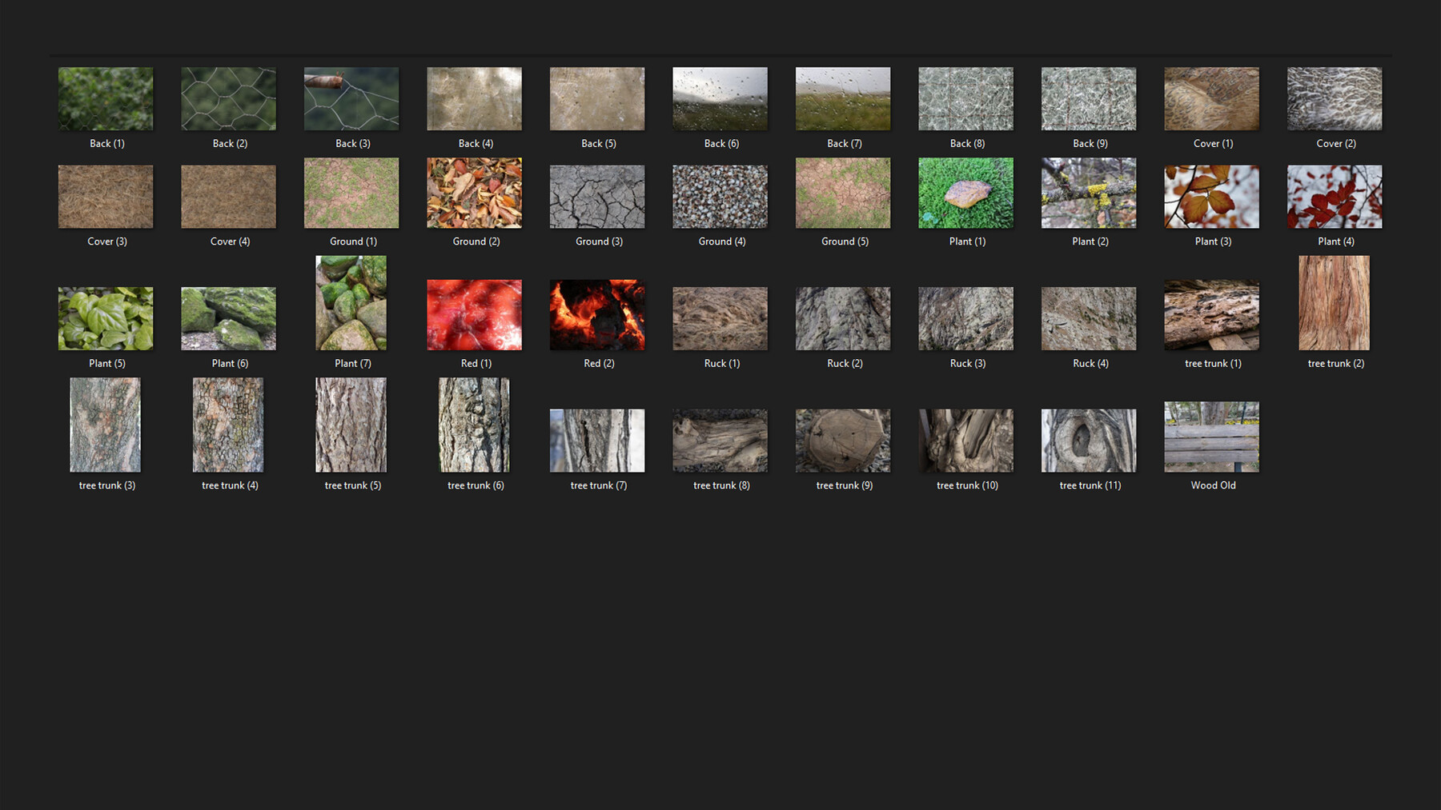Choose the Ground (5) thumbnail

(x=843, y=193)
